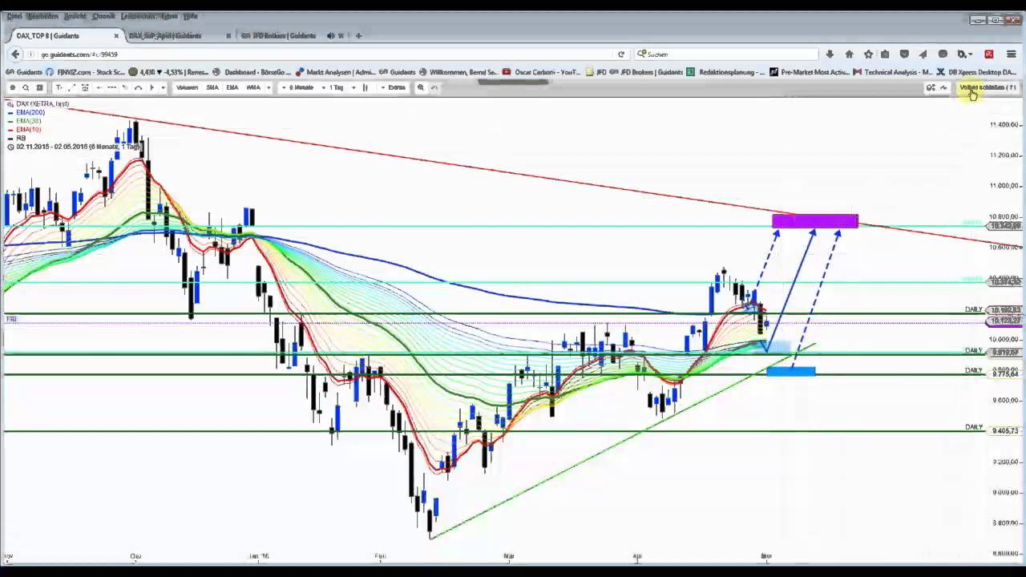
Task: Choose the candlestick chart type icon
Action: pyautogui.click(x=365, y=87)
